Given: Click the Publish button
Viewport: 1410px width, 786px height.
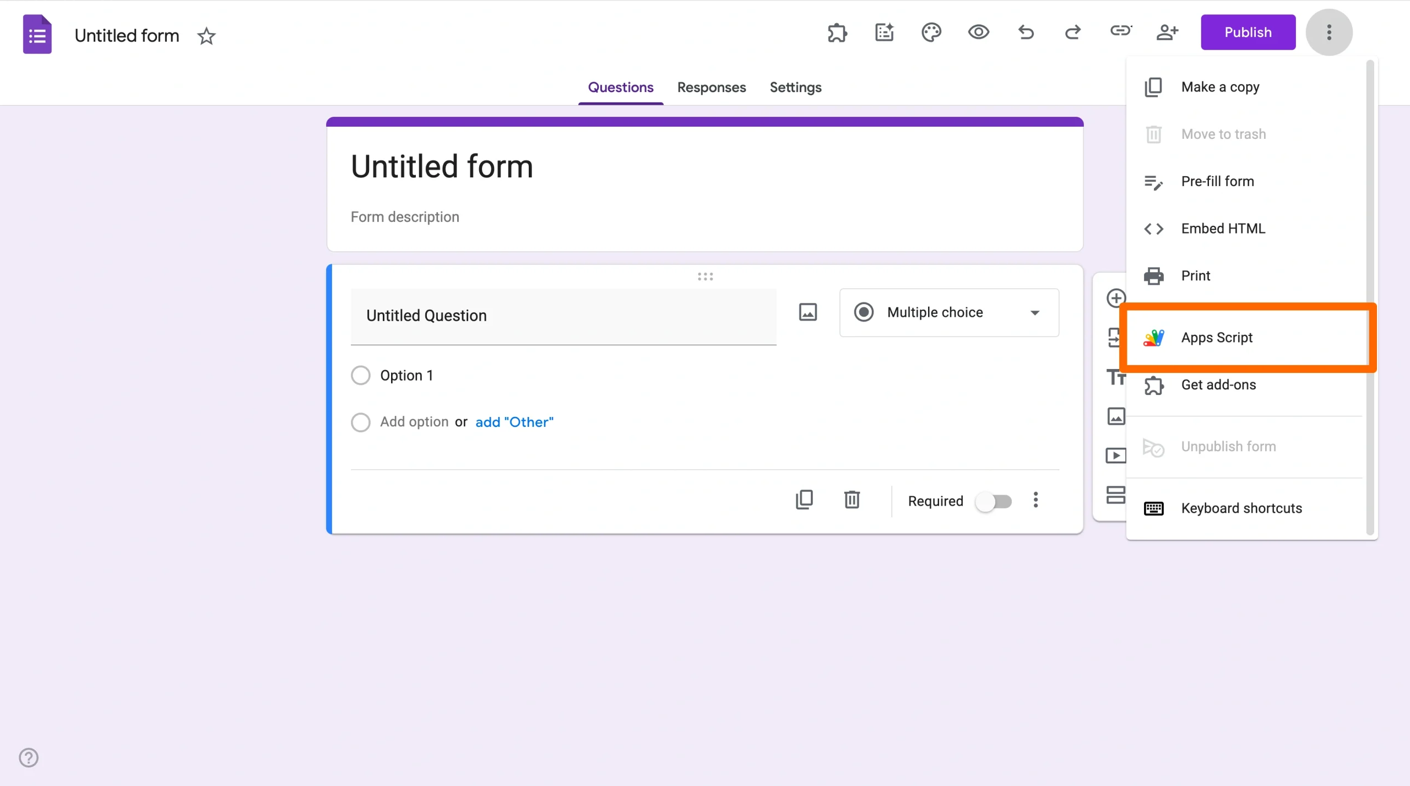Looking at the screenshot, I should [1248, 32].
